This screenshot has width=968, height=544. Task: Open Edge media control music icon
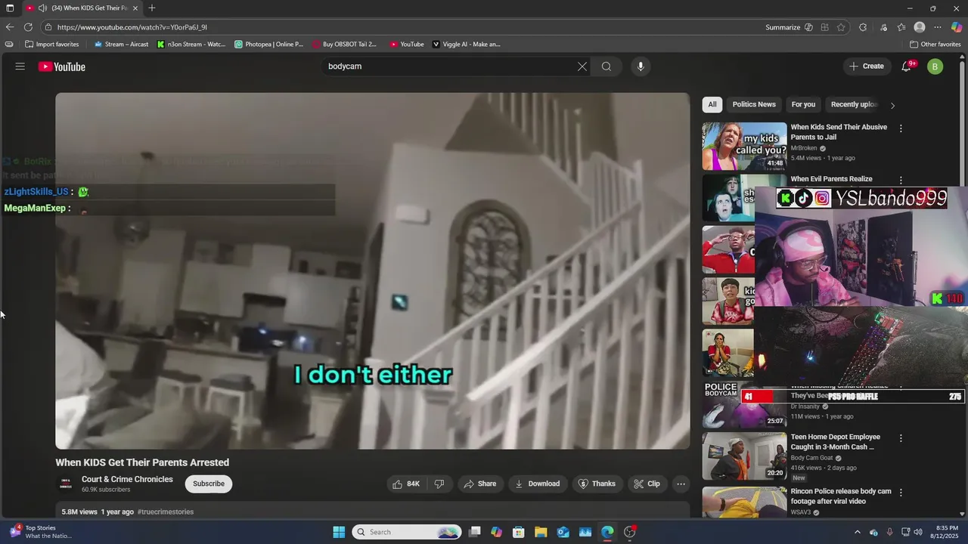[883, 27]
